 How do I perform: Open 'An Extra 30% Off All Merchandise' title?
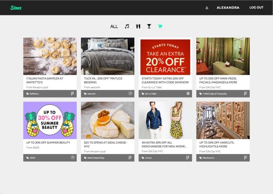coord(164,145)
